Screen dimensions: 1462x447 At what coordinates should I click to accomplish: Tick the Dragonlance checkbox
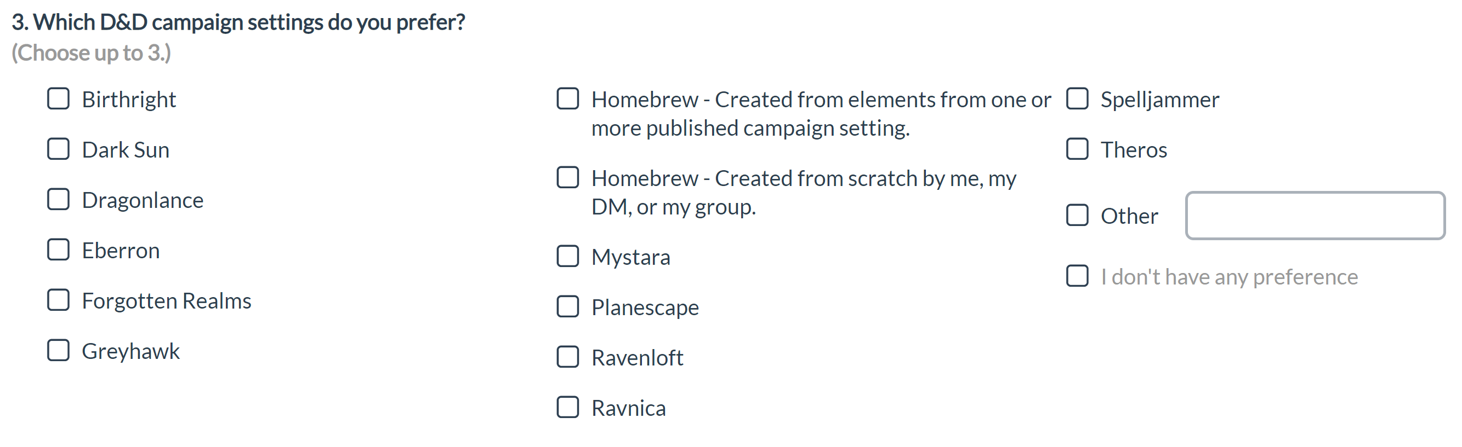coord(59,199)
